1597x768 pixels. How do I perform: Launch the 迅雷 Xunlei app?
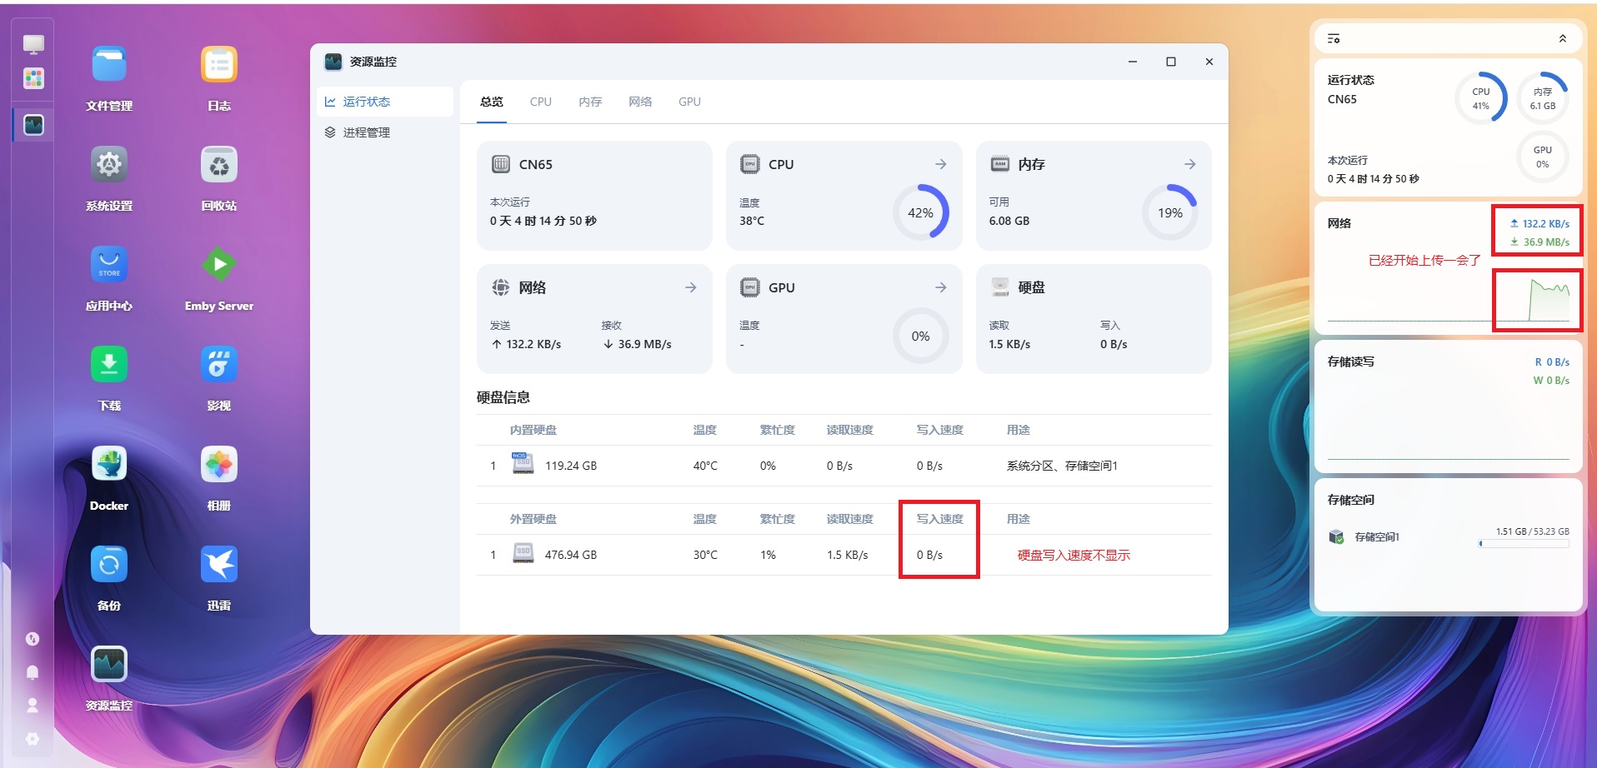219,565
